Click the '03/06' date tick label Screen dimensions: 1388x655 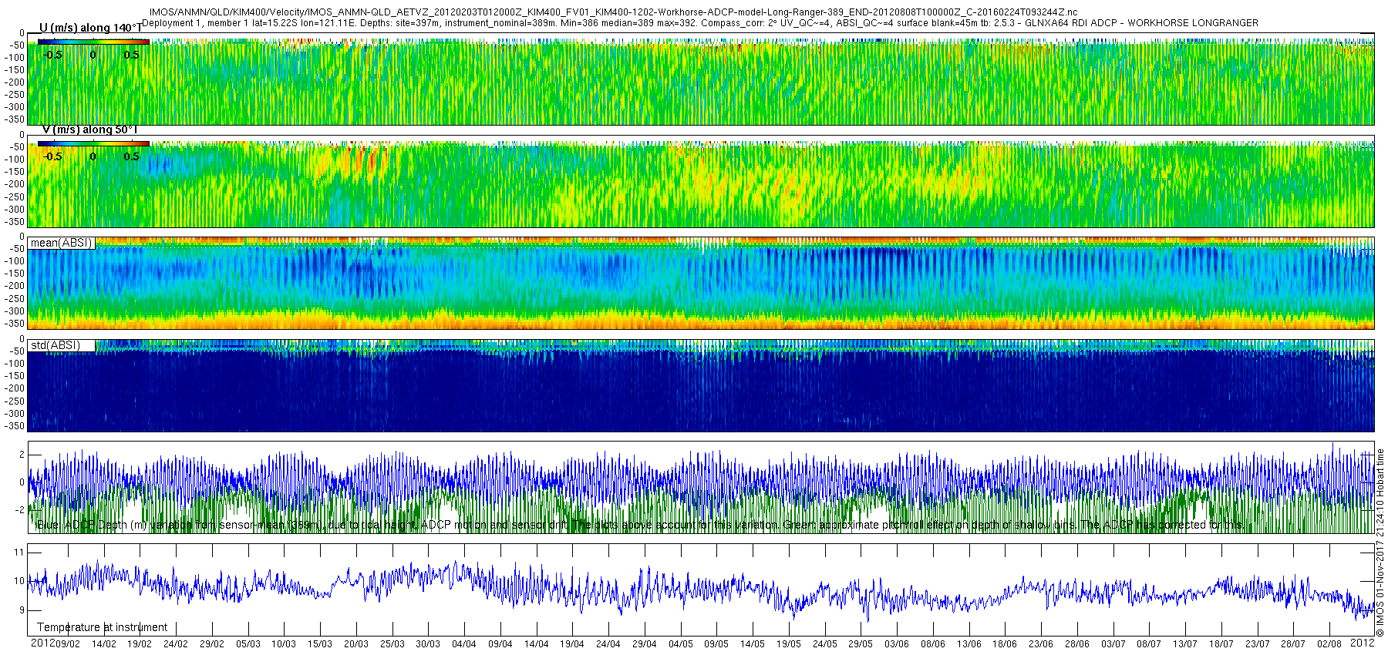click(896, 643)
